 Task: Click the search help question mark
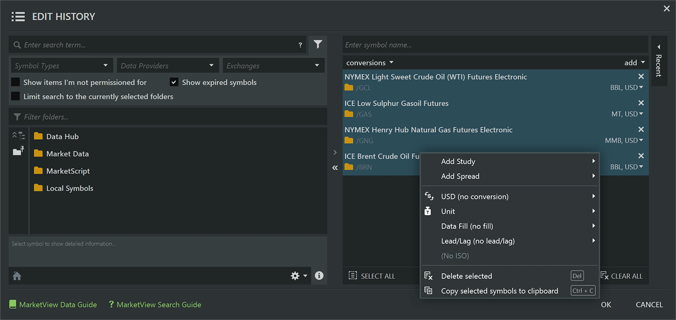300,45
